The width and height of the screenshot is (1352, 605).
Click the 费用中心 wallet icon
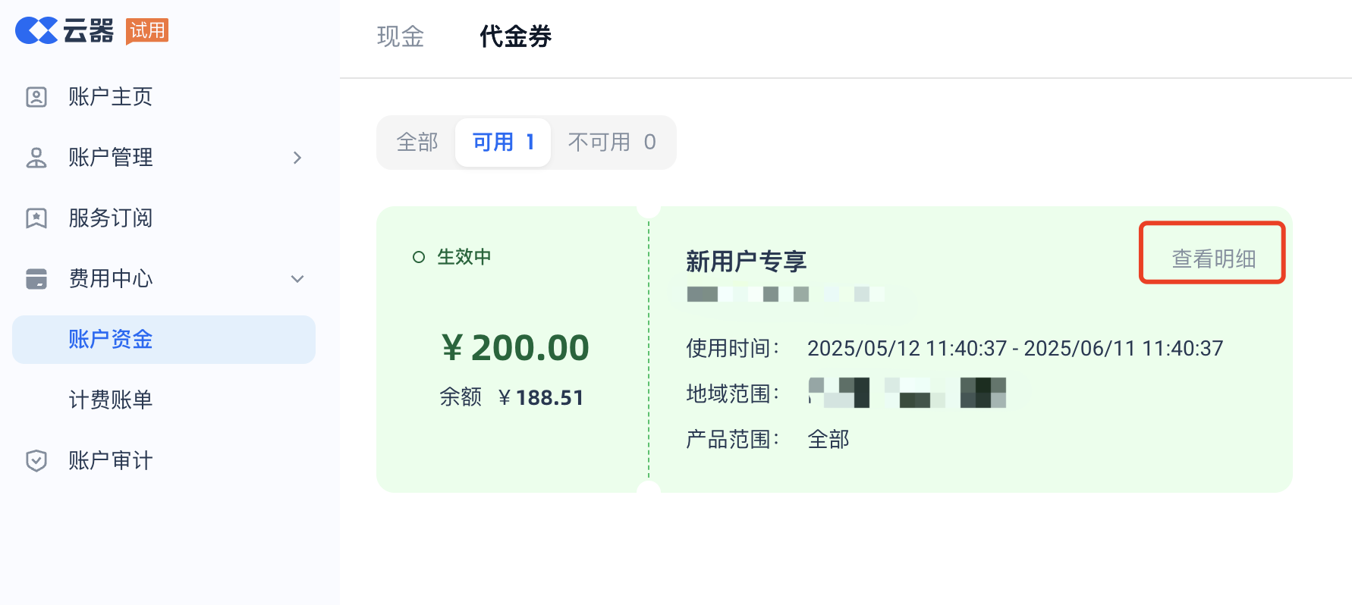point(36,279)
